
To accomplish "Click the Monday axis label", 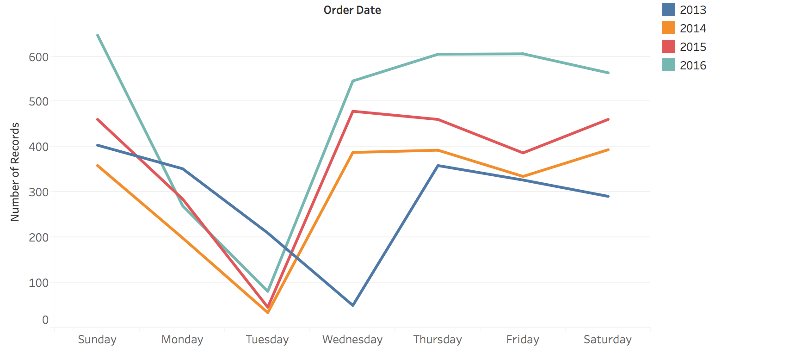I will coord(182,339).
